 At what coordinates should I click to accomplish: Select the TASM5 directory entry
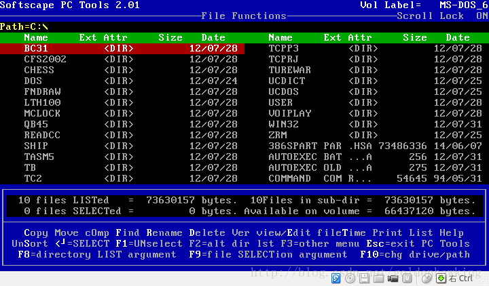[x=130, y=157]
